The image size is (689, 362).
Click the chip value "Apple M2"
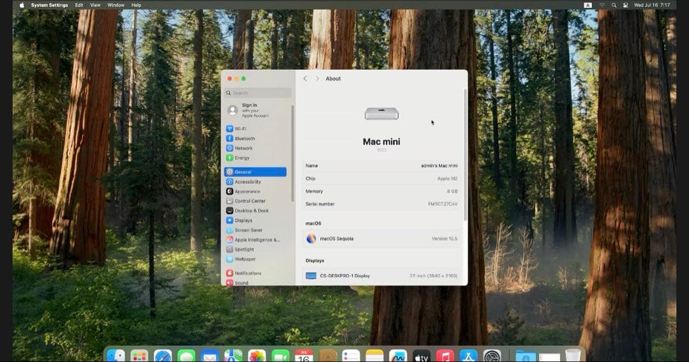point(447,179)
